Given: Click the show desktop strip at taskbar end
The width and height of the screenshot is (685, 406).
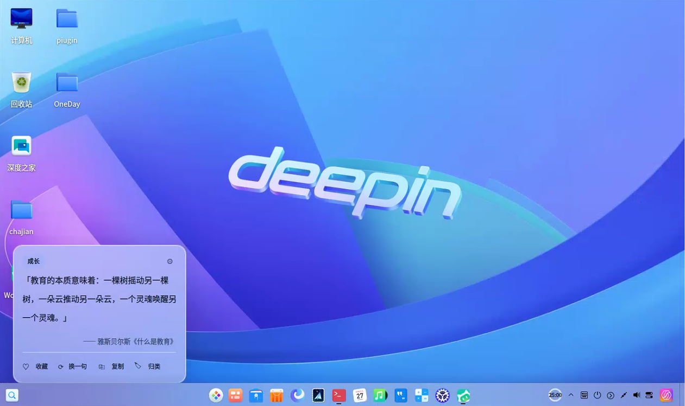Looking at the screenshot, I should (x=682, y=395).
